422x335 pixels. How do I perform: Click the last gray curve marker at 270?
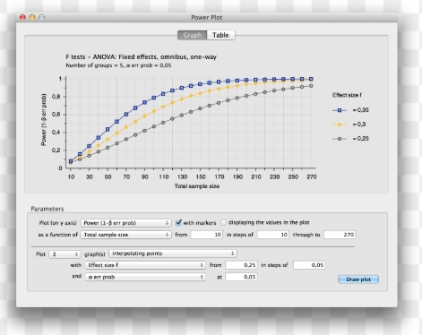tap(311, 86)
